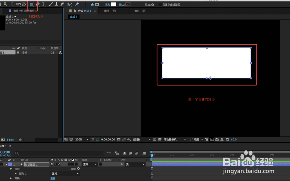Screen dimensions: 290x181
Task: Click the parent pick whip spiral icon
Action: coord(122,164)
